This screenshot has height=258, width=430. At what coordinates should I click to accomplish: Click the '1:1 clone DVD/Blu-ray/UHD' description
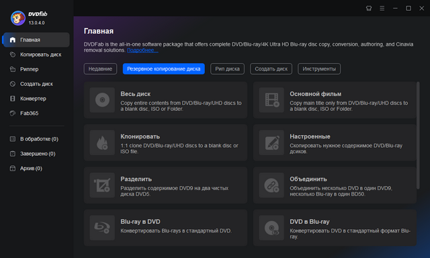[179, 148]
